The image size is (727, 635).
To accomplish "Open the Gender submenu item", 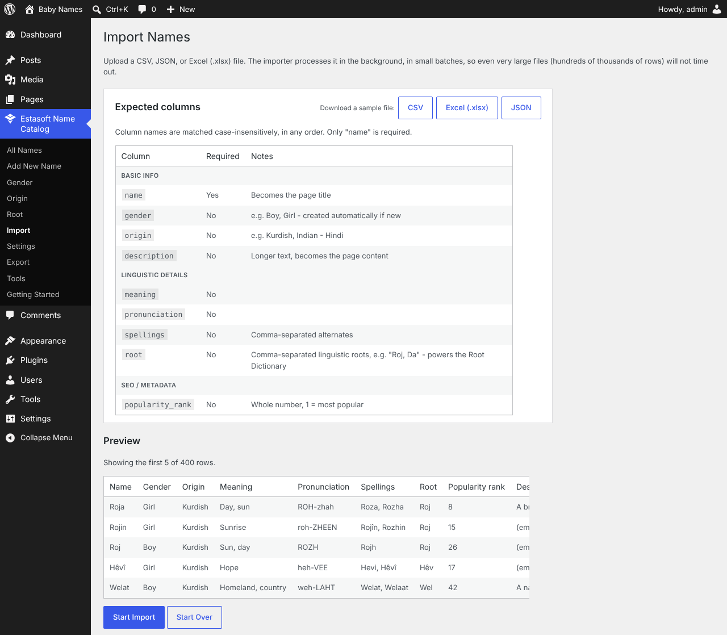I will click(20, 182).
